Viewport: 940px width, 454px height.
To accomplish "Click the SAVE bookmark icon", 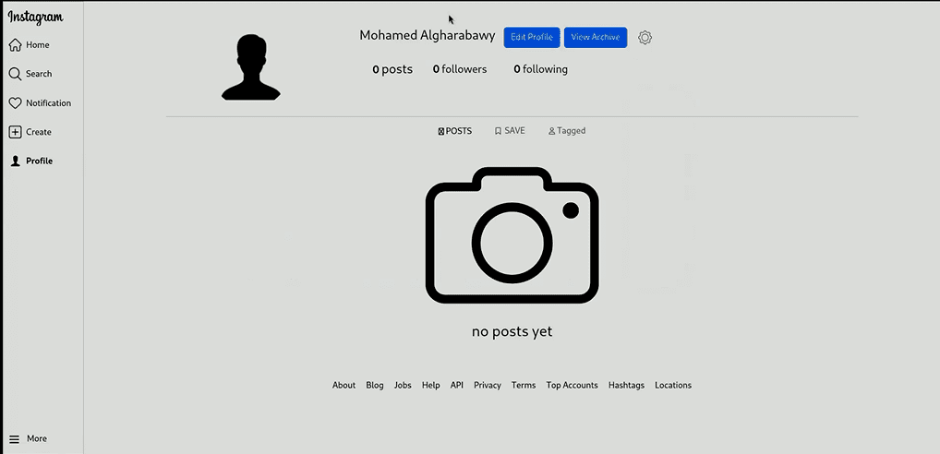I will coord(498,131).
